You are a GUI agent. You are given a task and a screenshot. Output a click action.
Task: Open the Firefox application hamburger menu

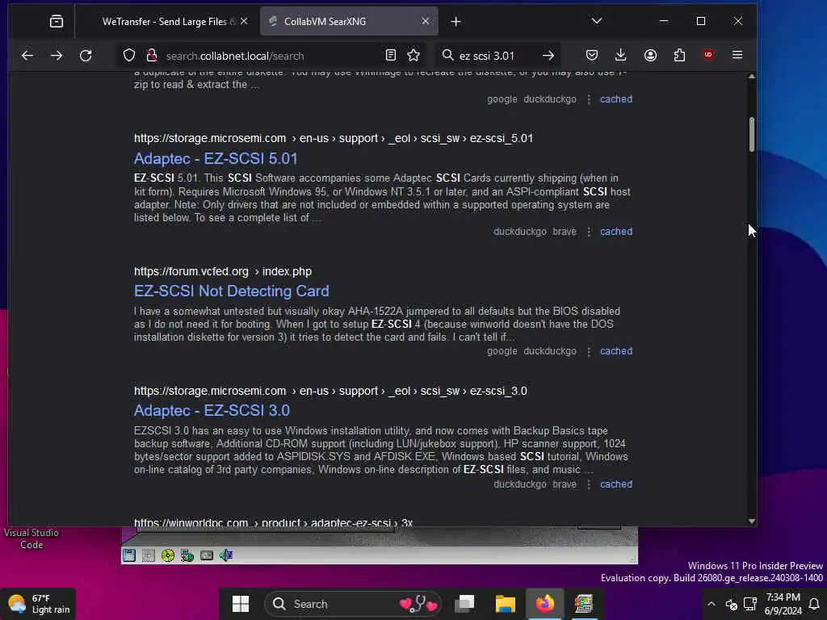[x=737, y=55]
